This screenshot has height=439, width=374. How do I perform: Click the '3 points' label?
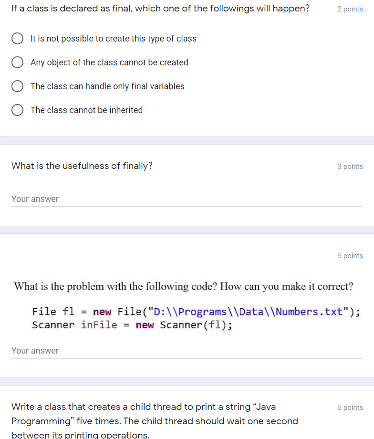pyautogui.click(x=350, y=167)
